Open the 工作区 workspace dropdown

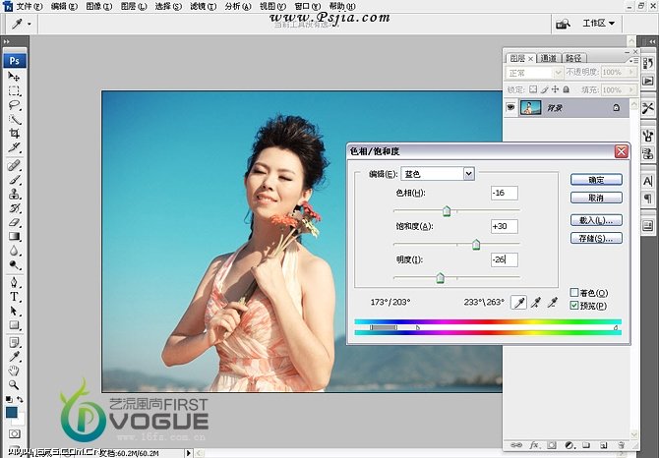tap(599, 23)
